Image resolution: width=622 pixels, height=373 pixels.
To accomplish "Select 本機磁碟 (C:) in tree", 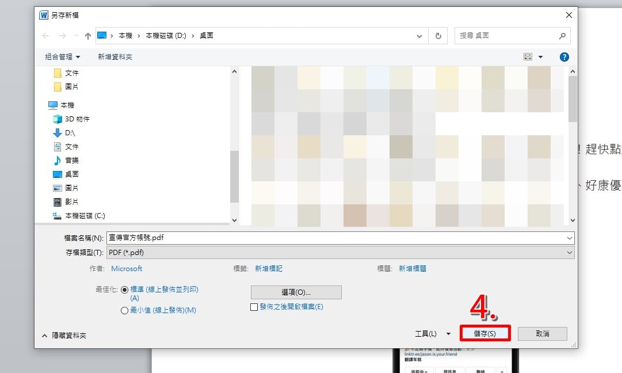I will (x=79, y=215).
